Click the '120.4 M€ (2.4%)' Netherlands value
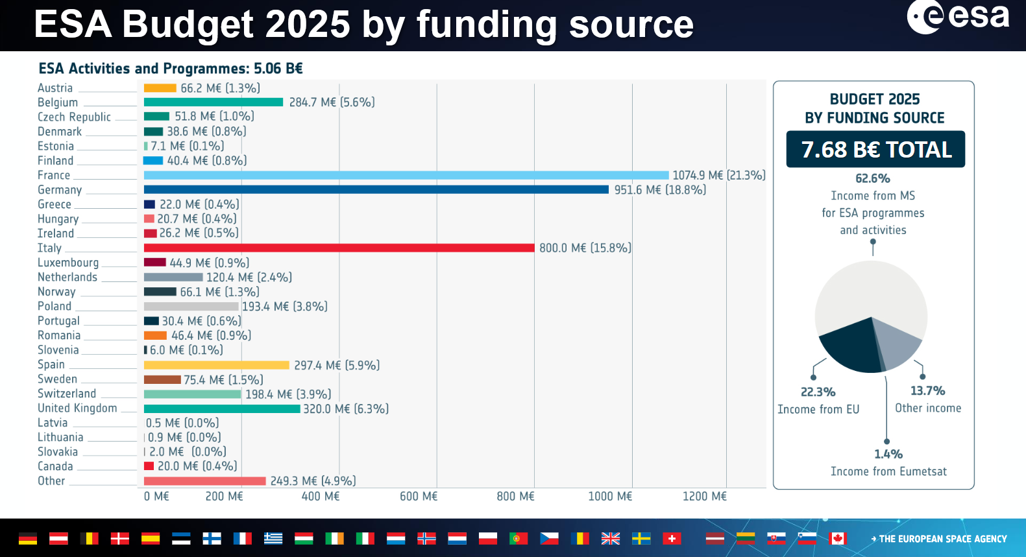Screen dimensions: 1026x557 [249, 278]
